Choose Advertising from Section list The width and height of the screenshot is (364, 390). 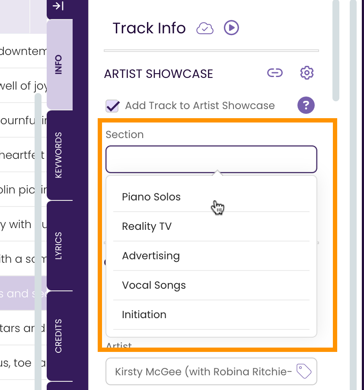211,256
